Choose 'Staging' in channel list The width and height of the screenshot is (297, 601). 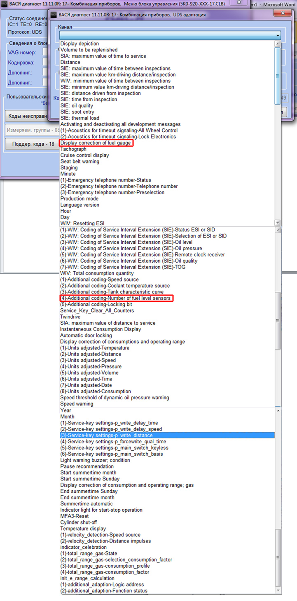(69, 168)
